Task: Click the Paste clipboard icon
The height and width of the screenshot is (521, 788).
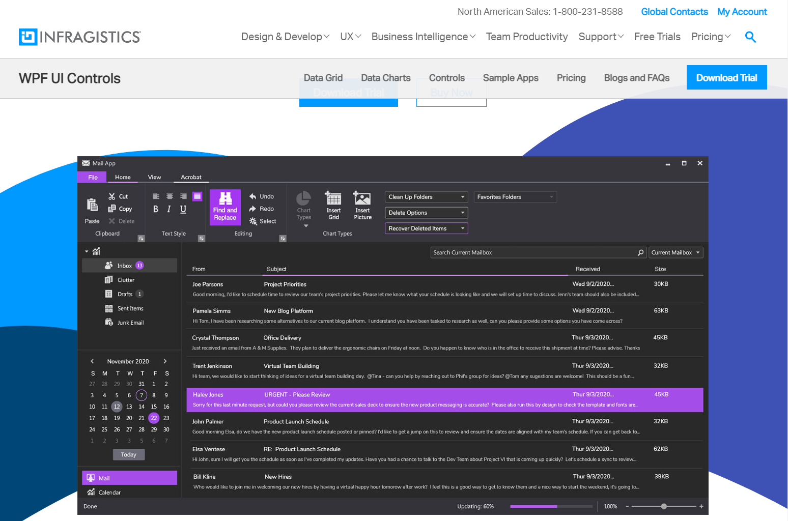Action: [92, 205]
